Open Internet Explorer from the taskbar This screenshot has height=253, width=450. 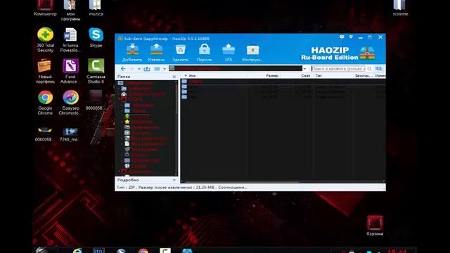77,251
